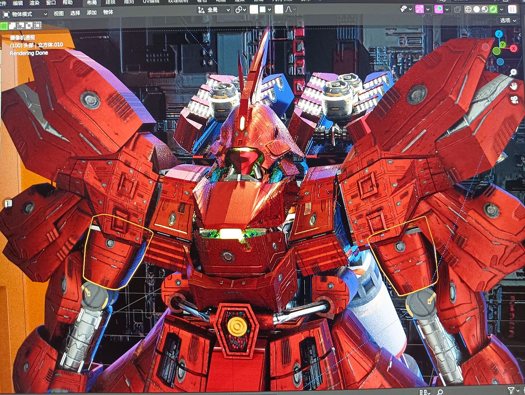Select the Extend selection mode icon
Image resolution: width=525 pixels, height=395 pixels.
click(13, 25)
